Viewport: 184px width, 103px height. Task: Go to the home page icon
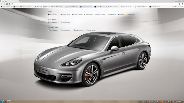coord(9,4)
